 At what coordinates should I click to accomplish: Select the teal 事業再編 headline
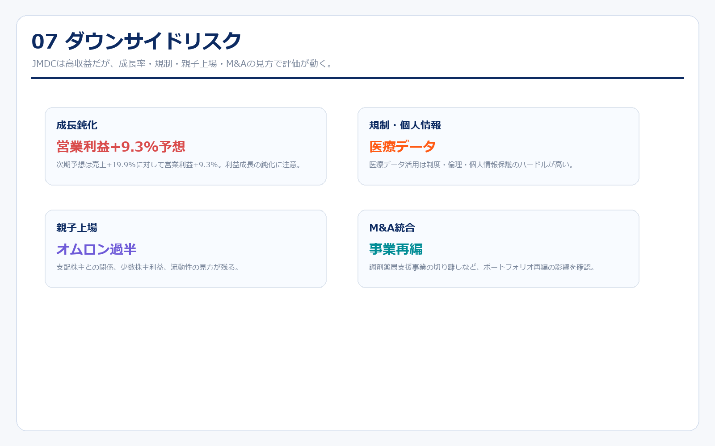click(396, 249)
